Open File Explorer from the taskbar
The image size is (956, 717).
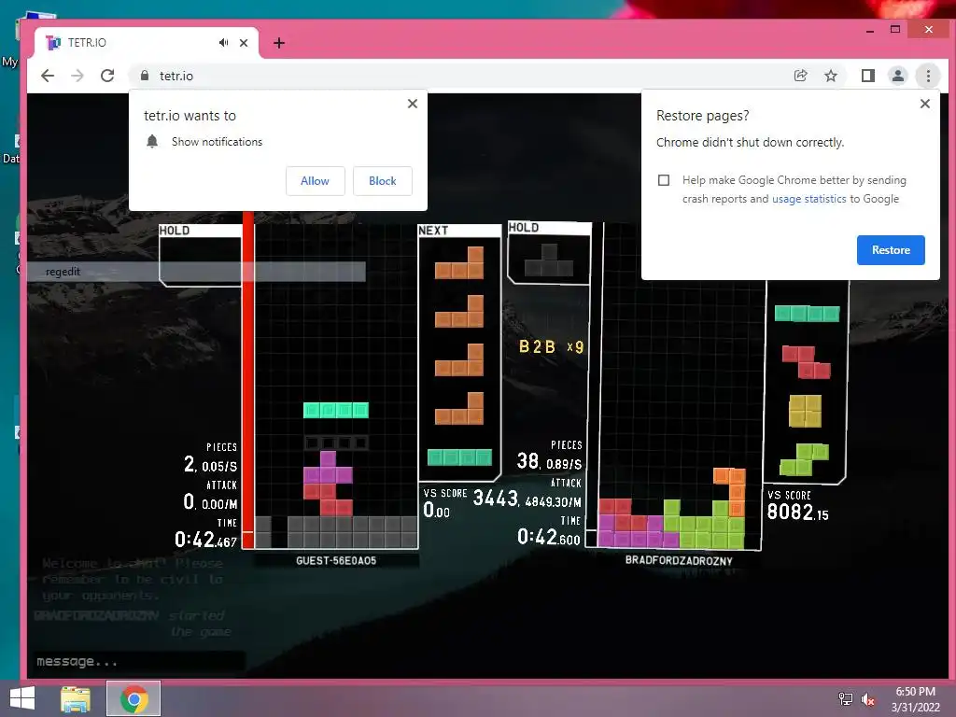click(x=76, y=698)
